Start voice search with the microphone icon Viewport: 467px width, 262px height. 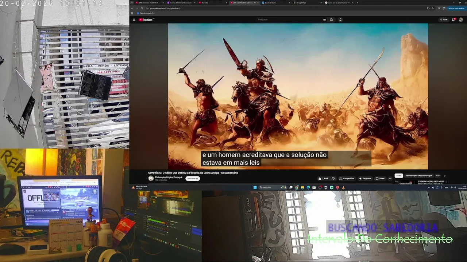point(340,20)
